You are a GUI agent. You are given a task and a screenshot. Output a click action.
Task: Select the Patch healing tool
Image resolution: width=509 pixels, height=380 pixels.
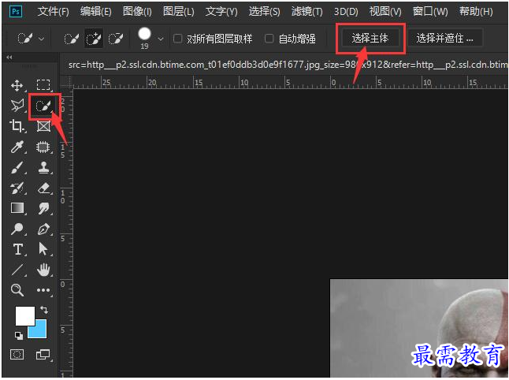point(43,147)
